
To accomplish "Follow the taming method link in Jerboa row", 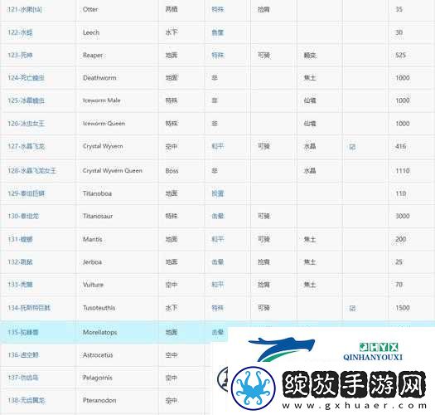I will click(218, 261).
